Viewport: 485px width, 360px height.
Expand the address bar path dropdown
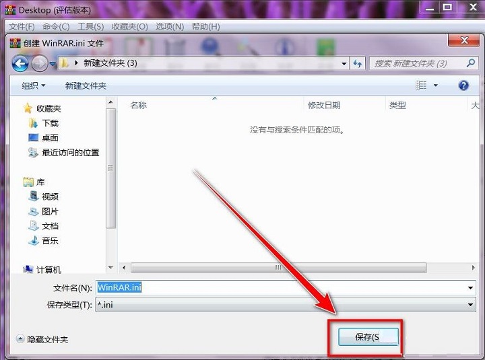[344, 64]
